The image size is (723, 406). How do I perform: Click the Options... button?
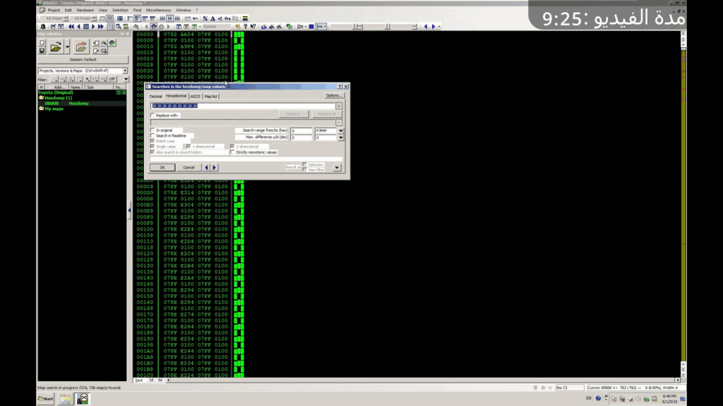click(x=334, y=95)
